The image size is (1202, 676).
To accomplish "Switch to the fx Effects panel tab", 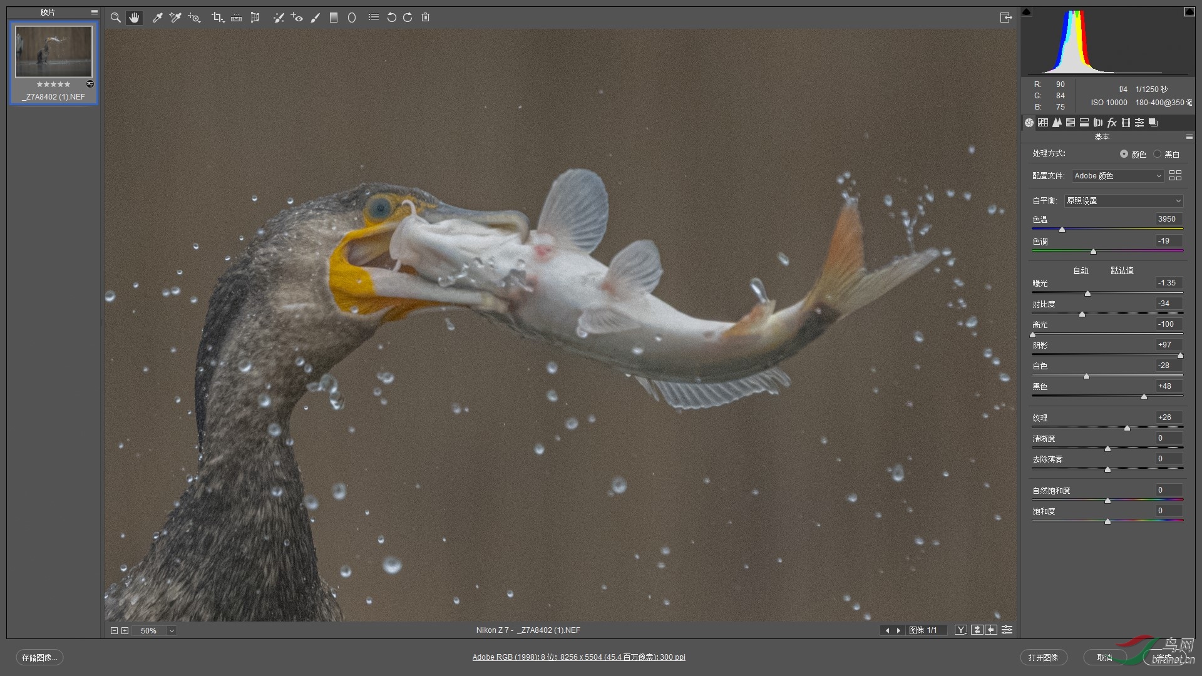I will pyautogui.click(x=1112, y=123).
